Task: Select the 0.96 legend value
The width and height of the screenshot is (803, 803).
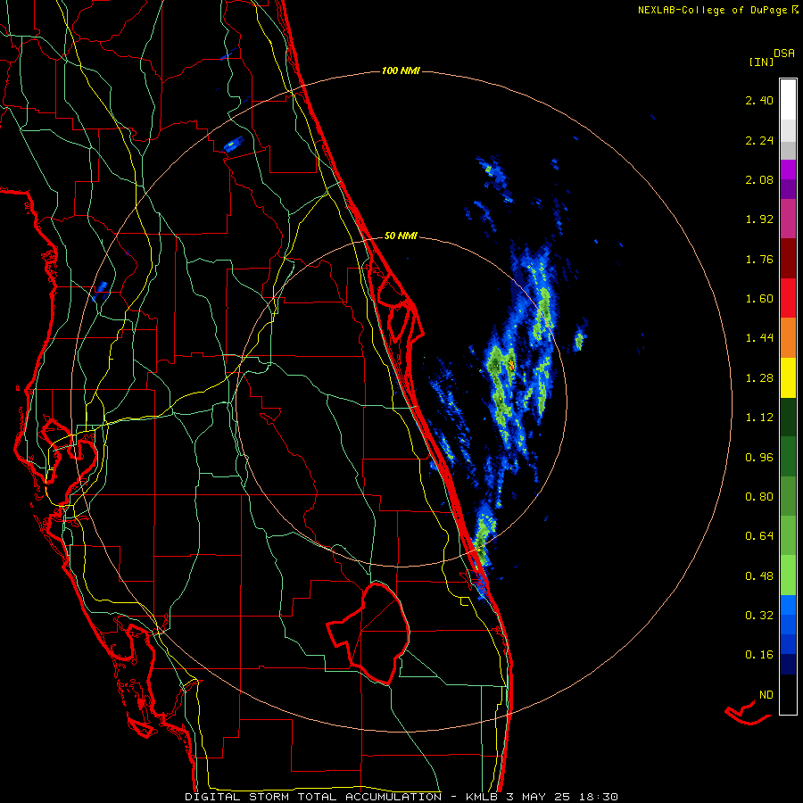Action: point(759,458)
